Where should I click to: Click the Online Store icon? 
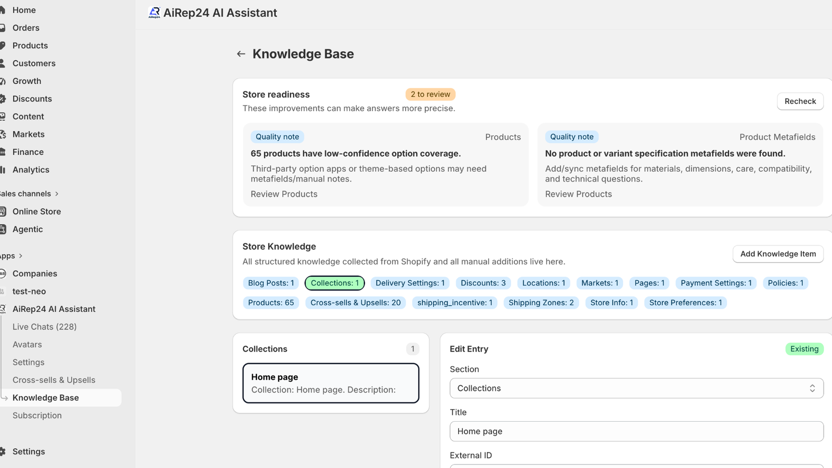tap(3, 212)
